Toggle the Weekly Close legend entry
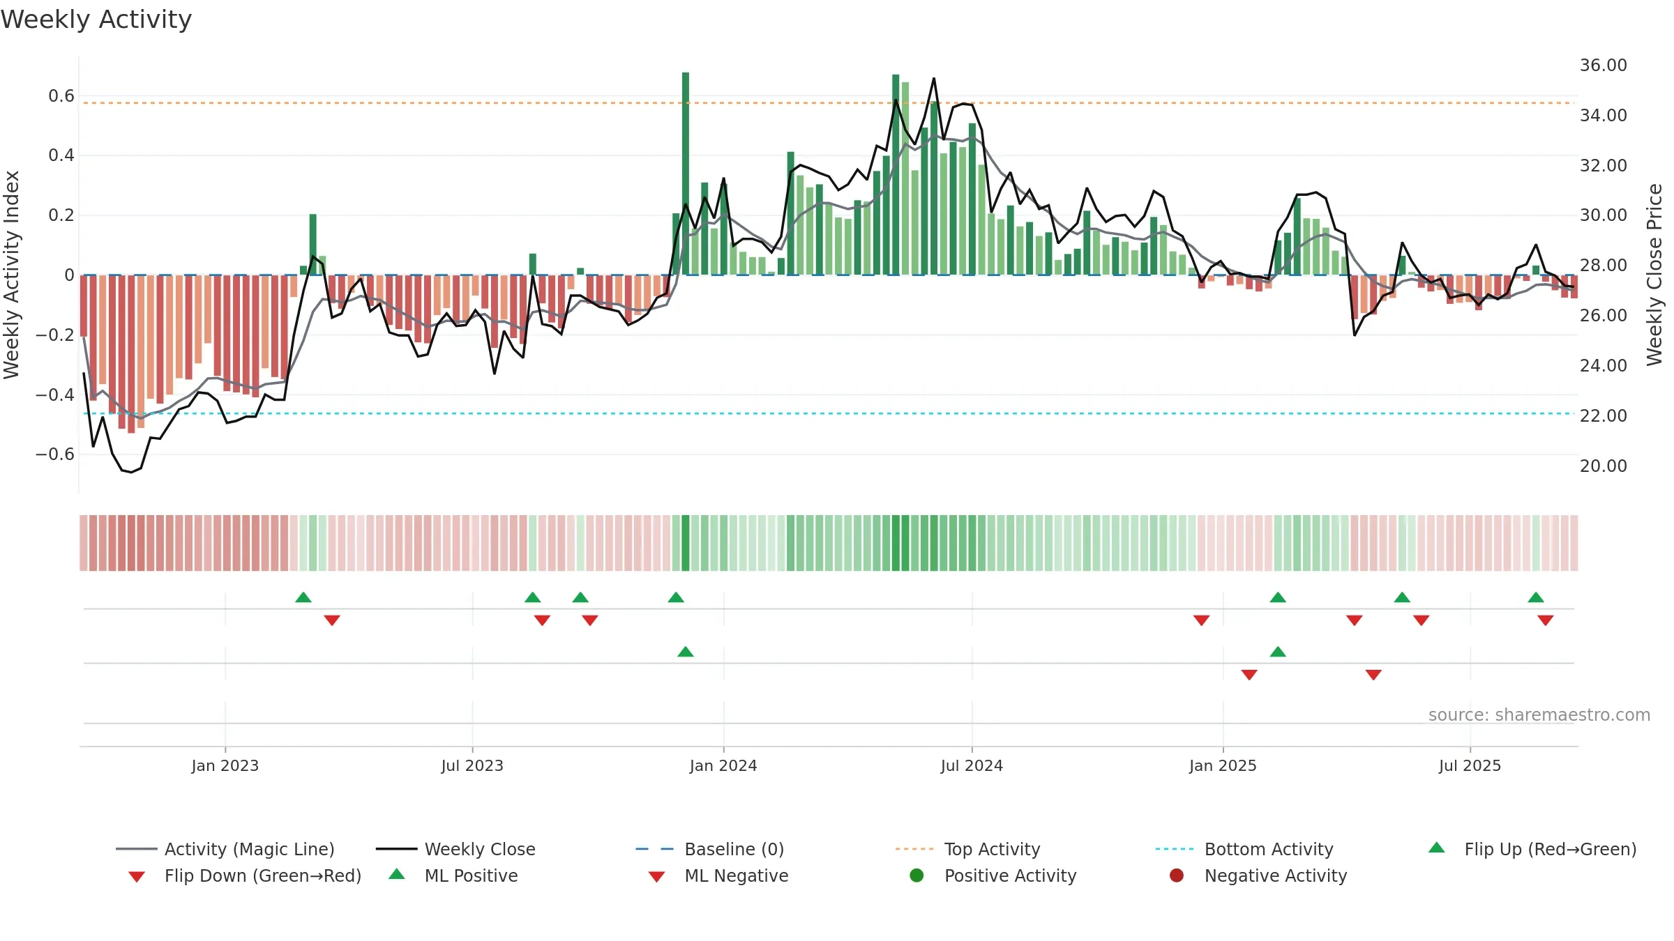 455,849
